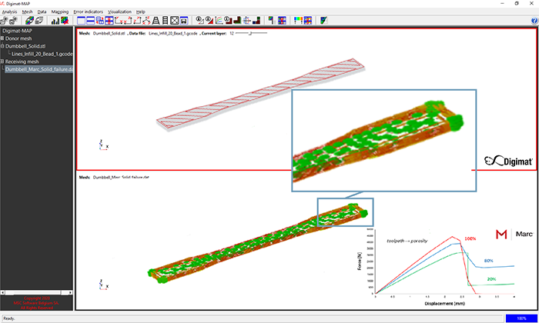Open the Mapping menu
This screenshot has width=539, height=323.
coord(59,12)
